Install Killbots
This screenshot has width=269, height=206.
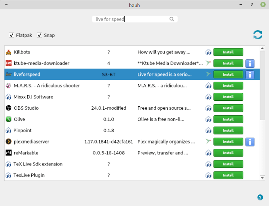click(228, 52)
